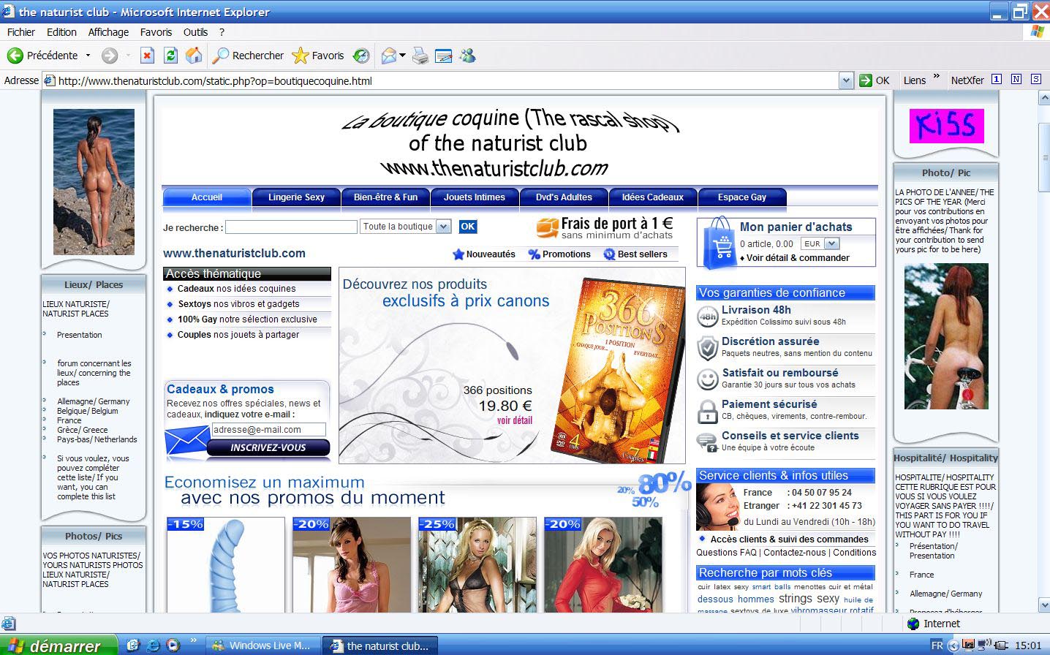The height and width of the screenshot is (655, 1050).
Task: Click the newsletter envelope icon
Action: click(x=186, y=442)
